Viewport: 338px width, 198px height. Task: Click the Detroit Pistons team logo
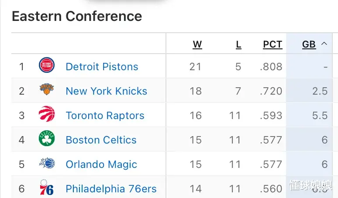47,66
